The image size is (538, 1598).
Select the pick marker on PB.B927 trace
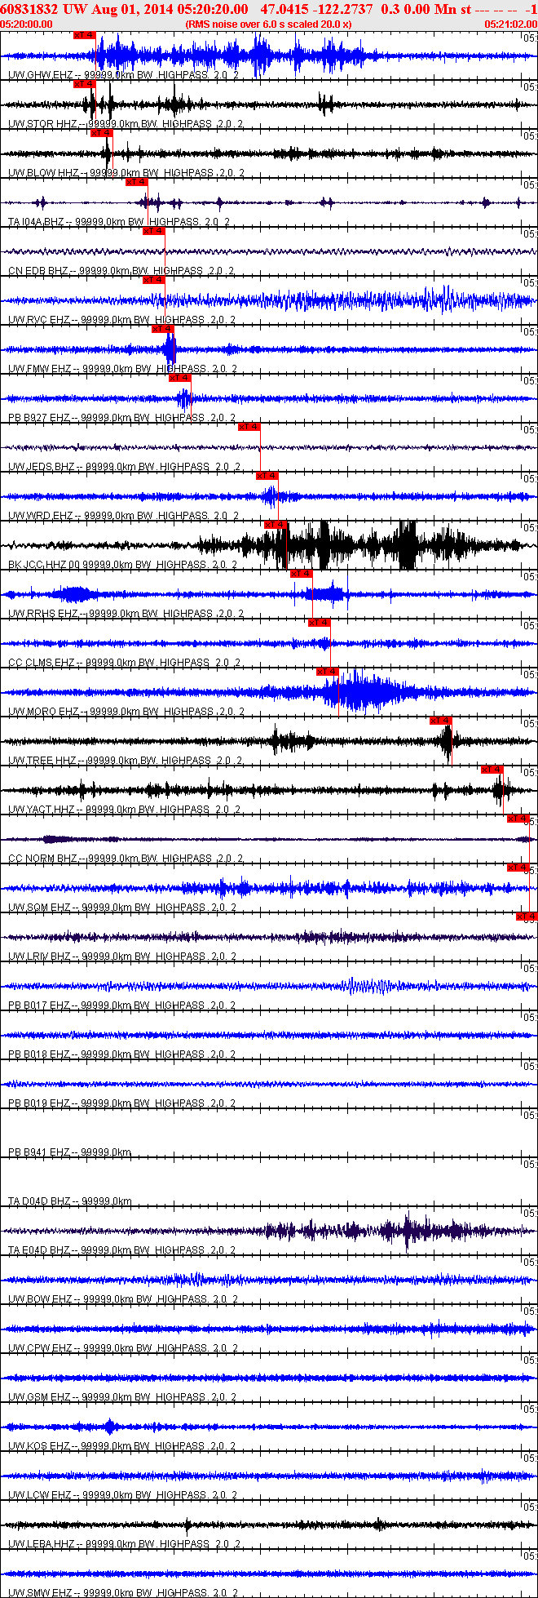pos(179,378)
